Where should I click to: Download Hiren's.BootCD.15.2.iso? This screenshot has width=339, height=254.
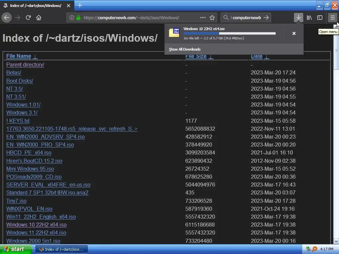click(34, 161)
